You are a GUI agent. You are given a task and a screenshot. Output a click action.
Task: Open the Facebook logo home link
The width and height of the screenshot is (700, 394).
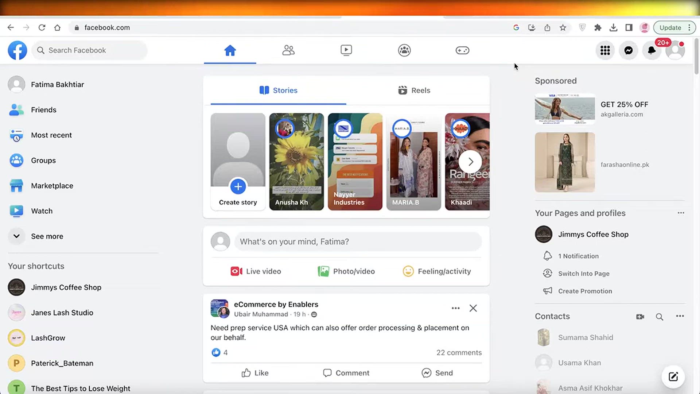[x=17, y=50]
